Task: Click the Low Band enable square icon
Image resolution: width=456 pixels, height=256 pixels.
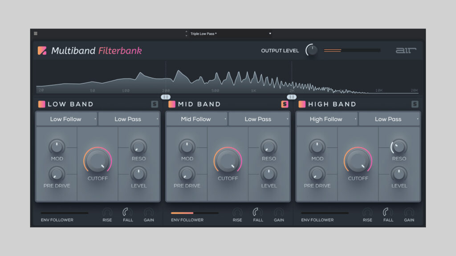Action: coord(41,104)
